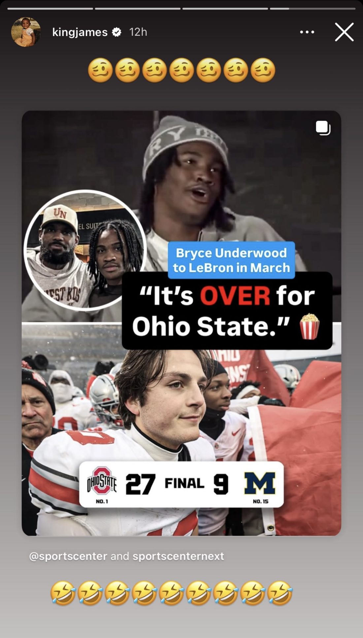Click the popcorn emoji in quote banner
The width and height of the screenshot is (363, 638).
pyautogui.click(x=309, y=326)
